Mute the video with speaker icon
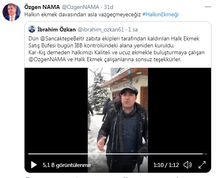Image resolution: width=216 pixels, height=178 pixels. pos(188,165)
